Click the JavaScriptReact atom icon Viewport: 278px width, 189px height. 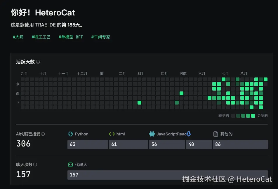(x=152, y=134)
